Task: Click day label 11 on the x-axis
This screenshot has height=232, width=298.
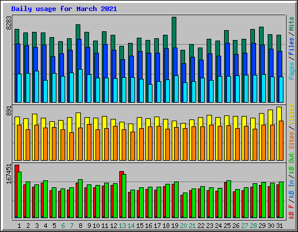Action: (105, 226)
